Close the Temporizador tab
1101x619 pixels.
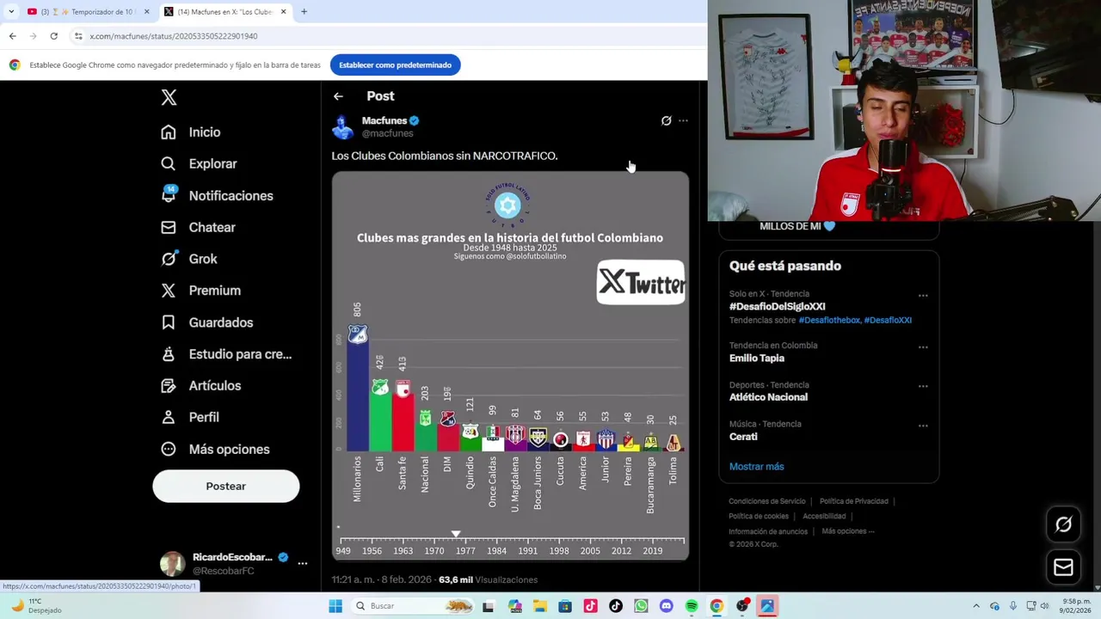146,12
